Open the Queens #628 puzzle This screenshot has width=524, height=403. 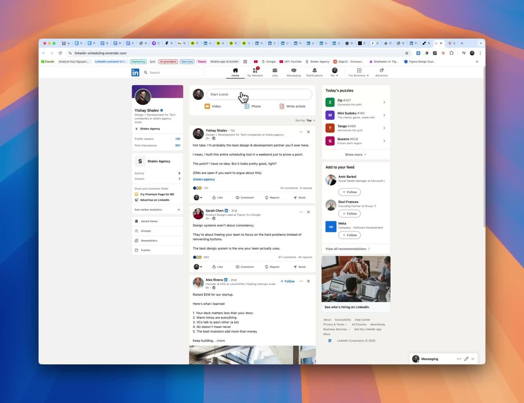coord(356,141)
